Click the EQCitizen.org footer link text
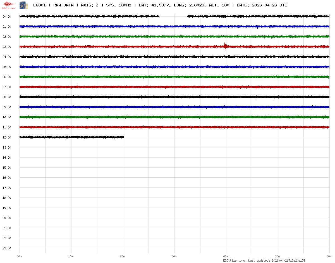 tap(234, 260)
